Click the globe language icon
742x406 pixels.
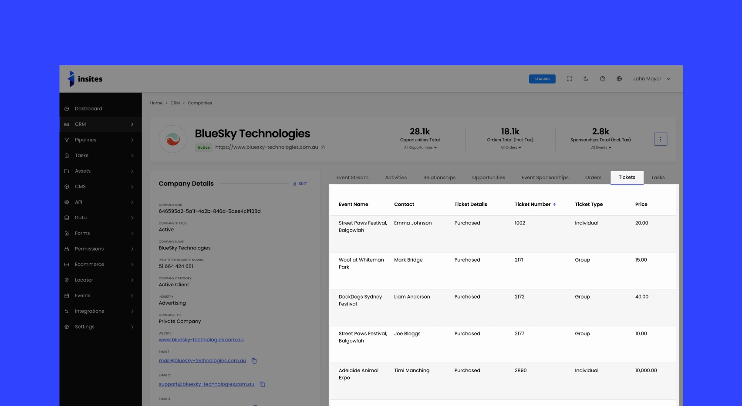click(619, 79)
